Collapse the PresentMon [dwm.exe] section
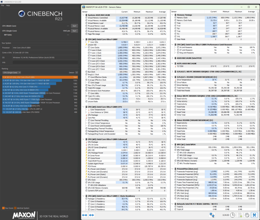 [172, 169]
